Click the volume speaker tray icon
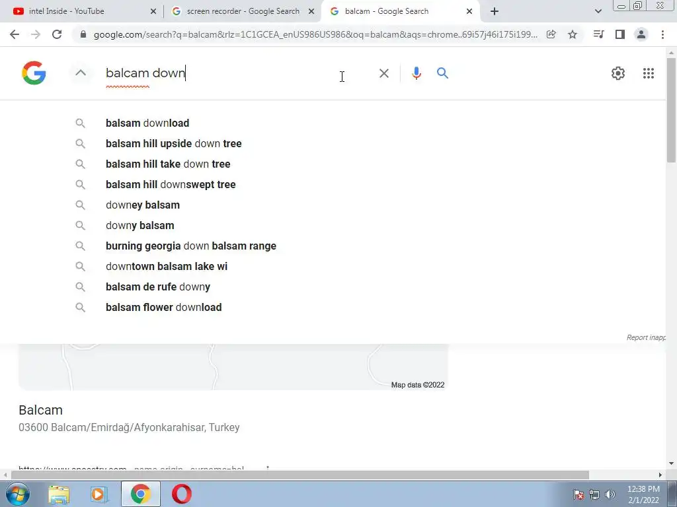Screen dimensions: 677x507 (610, 494)
